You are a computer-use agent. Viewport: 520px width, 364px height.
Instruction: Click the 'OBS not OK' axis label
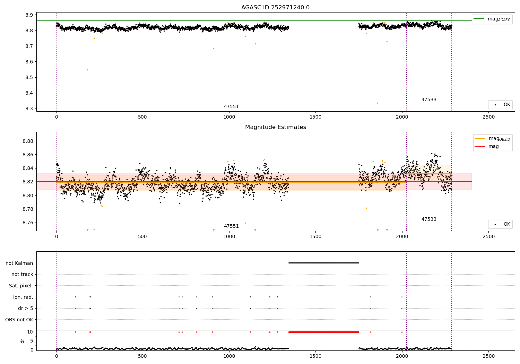pos(19,320)
